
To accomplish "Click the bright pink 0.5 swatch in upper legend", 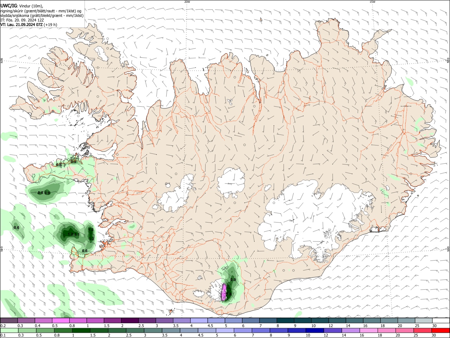I will tap(60, 320).
